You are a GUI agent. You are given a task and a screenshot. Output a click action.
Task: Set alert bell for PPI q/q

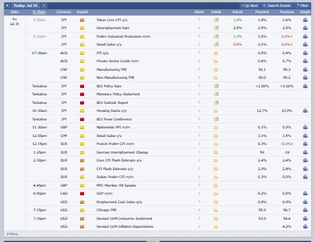click(x=199, y=53)
